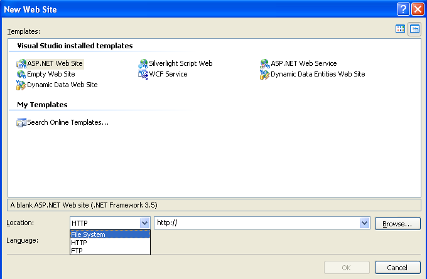Viewport: 427px width, 279px height.
Task: Choose FTP from the location list
Action: pos(110,251)
